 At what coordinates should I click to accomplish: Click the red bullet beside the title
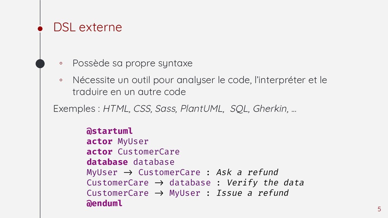40,29
